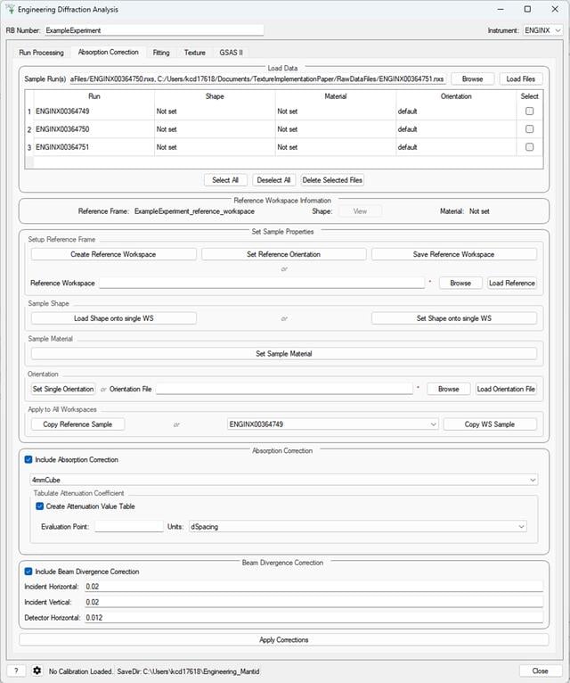Image resolution: width=570 pixels, height=683 pixels.
Task: Click the Reference Workspace path field
Action: [x=262, y=284]
